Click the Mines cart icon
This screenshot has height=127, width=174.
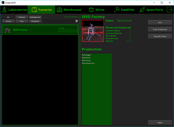pyautogui.click(x=91, y=10)
